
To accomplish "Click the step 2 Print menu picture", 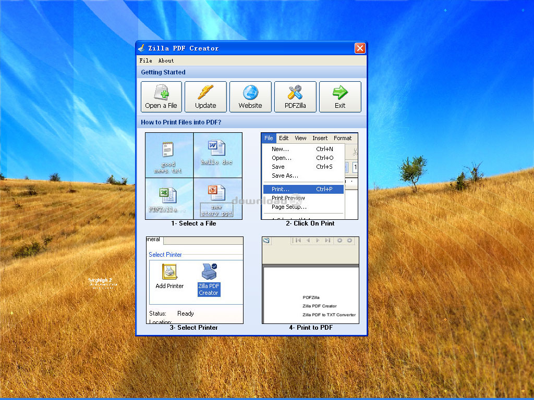I will pyautogui.click(x=310, y=176).
